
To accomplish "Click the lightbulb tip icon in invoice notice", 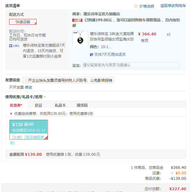I will click(26, 80).
